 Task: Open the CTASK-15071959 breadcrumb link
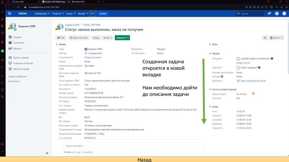click(91, 25)
